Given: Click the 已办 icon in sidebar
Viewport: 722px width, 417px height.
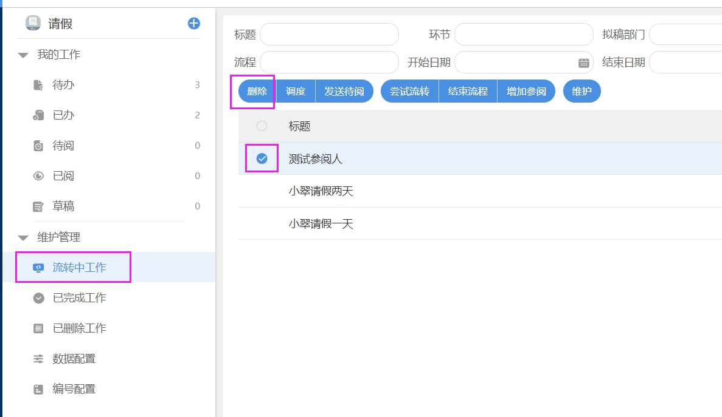Looking at the screenshot, I should click(38, 115).
